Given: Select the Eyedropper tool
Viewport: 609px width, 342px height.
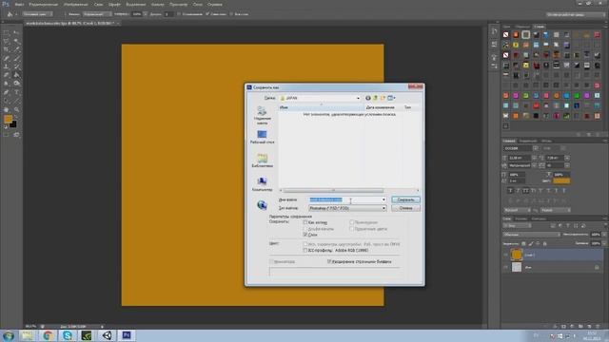Looking at the screenshot, I should (x=16, y=49).
